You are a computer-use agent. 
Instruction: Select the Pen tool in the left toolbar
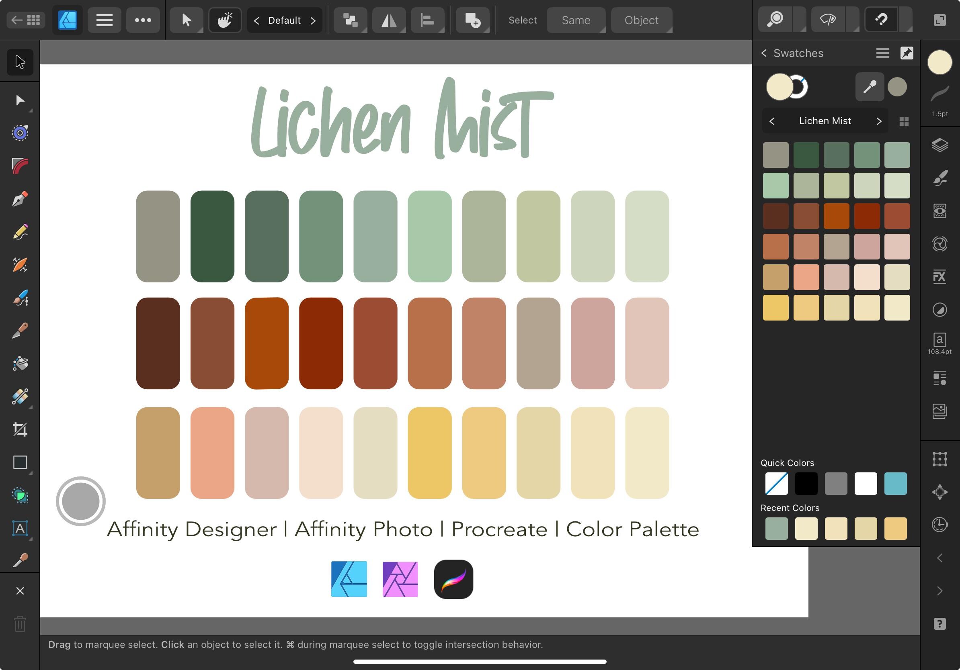pos(20,198)
